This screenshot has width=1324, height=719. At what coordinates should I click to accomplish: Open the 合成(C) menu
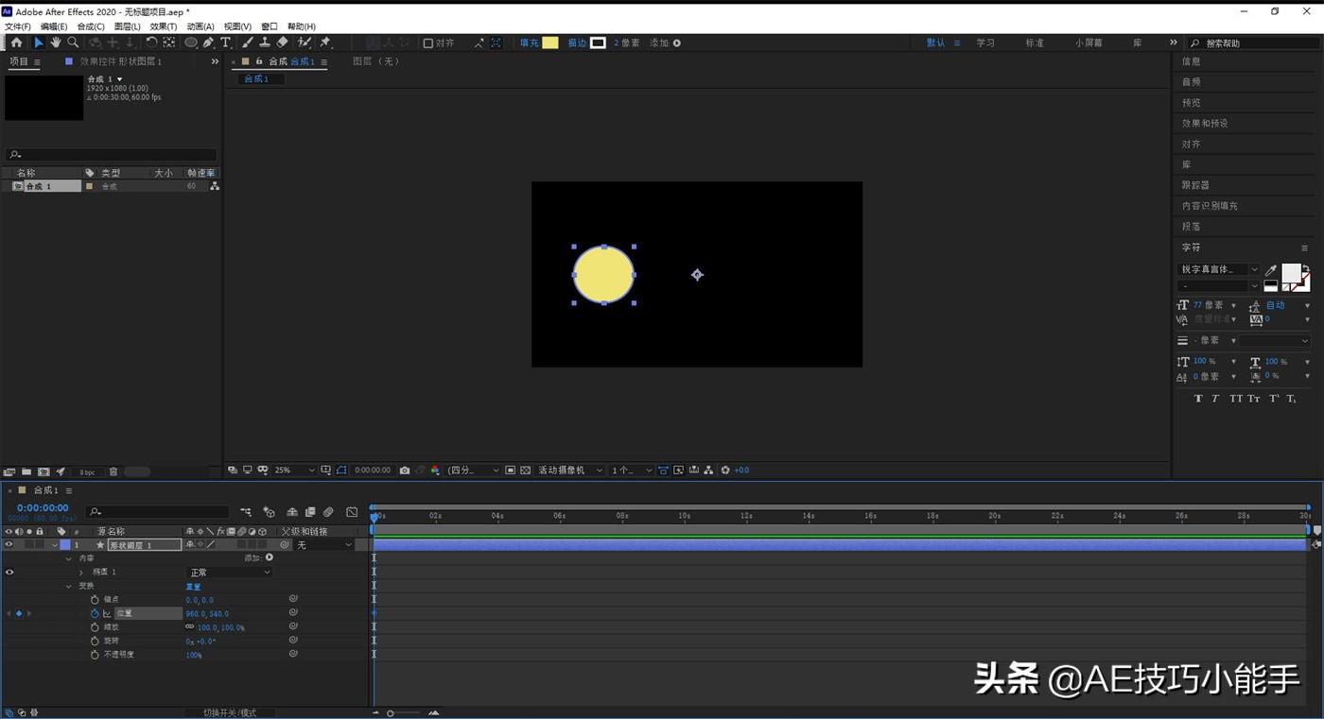coord(91,26)
